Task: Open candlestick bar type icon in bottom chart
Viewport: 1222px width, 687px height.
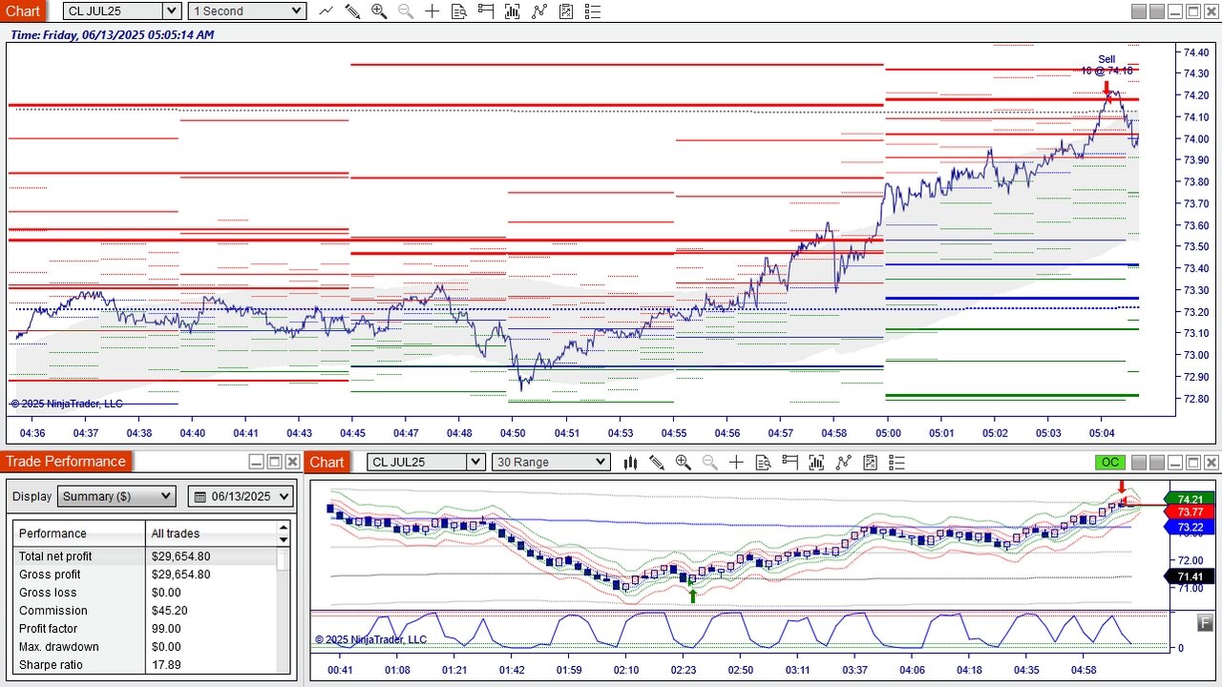Action: (630, 462)
